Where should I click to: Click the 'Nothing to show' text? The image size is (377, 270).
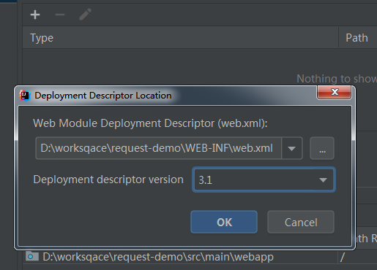pos(337,79)
